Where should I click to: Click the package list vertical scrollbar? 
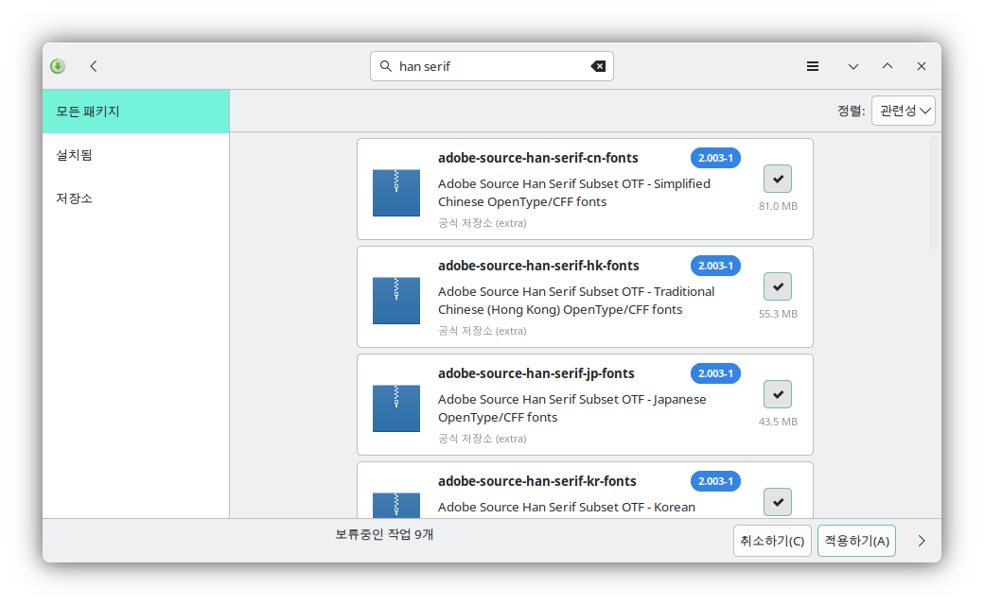tap(933, 193)
